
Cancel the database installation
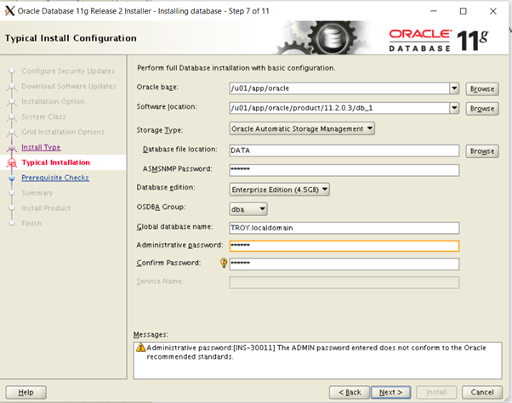(482, 392)
